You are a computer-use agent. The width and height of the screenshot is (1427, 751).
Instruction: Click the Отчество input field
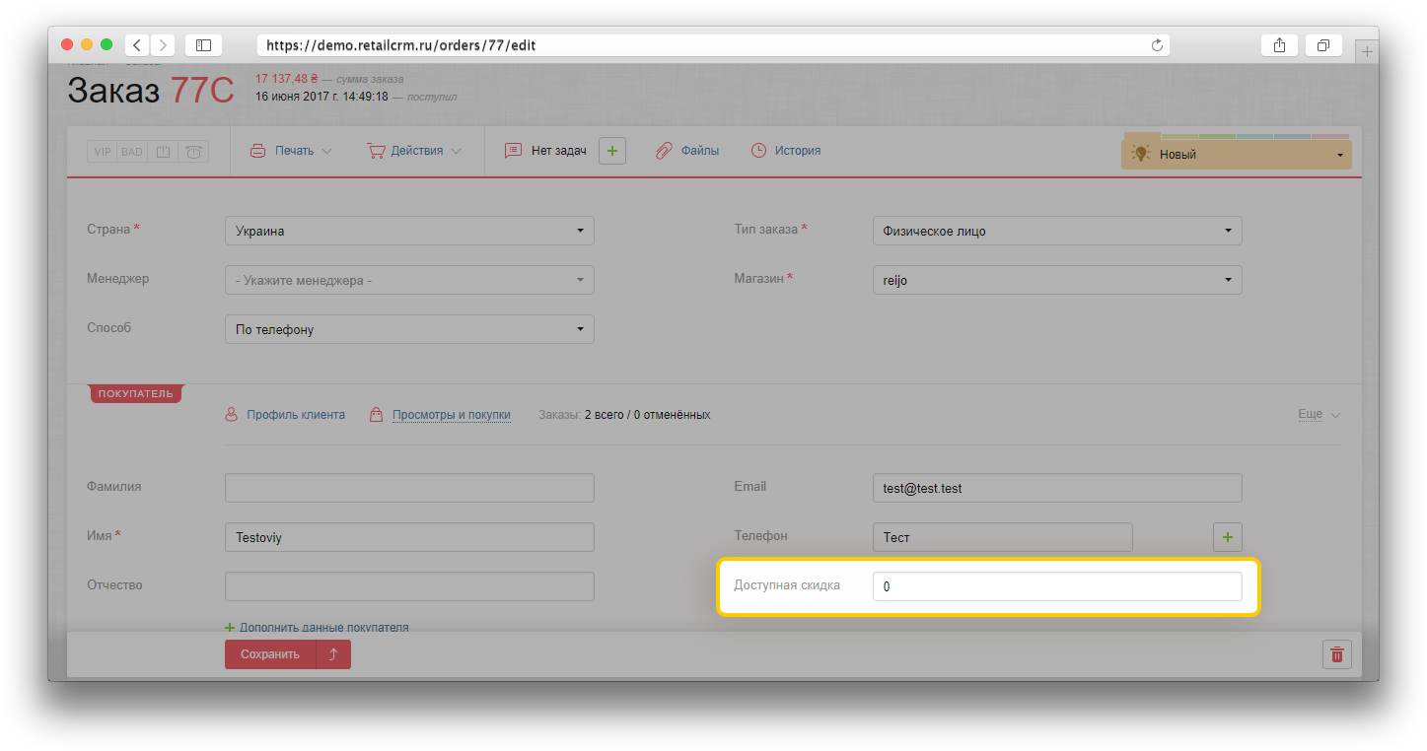pos(409,586)
